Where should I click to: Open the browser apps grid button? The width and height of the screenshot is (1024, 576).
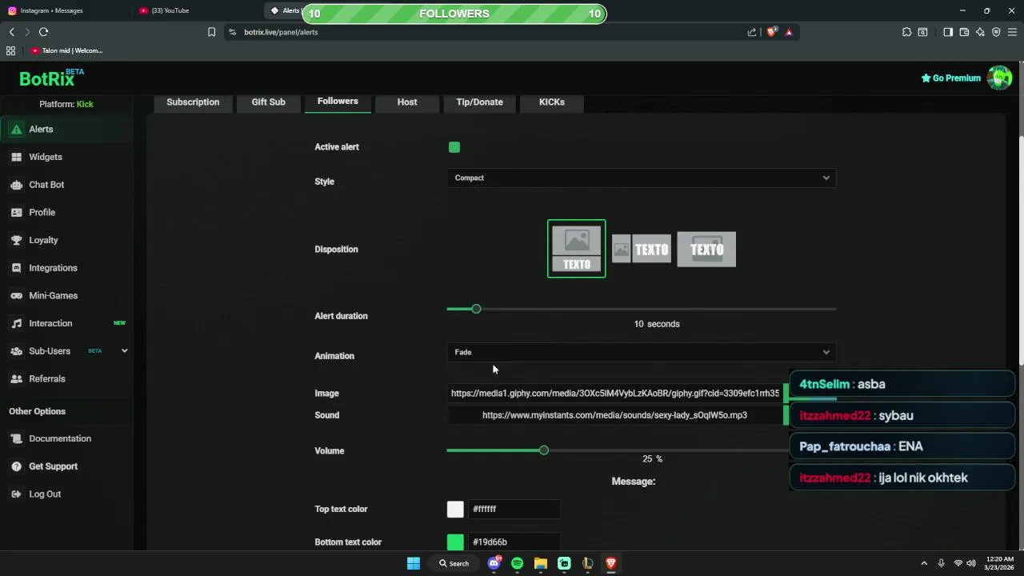(10, 50)
